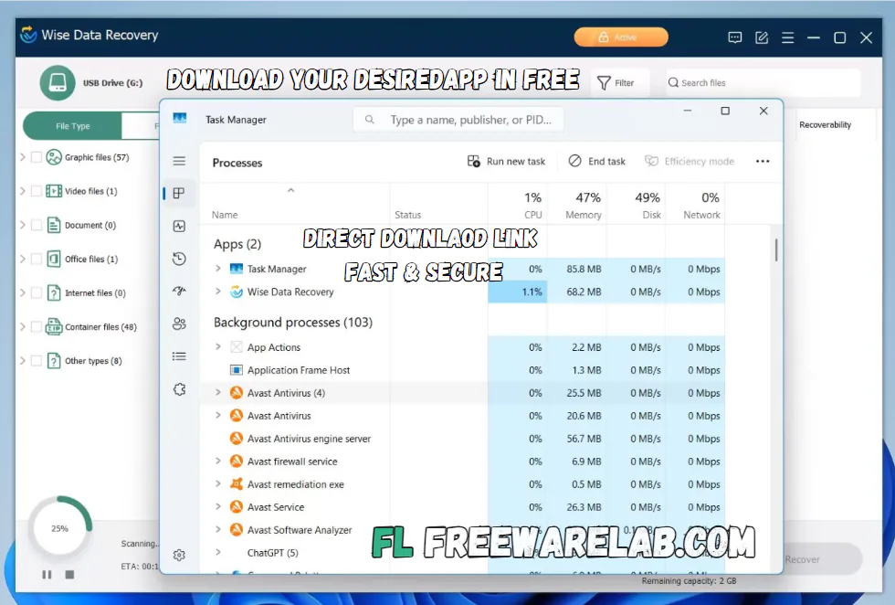Screen dimensions: 895x605
Task: Open Details list icon in Task Manager sidebar
Action: click(x=179, y=356)
